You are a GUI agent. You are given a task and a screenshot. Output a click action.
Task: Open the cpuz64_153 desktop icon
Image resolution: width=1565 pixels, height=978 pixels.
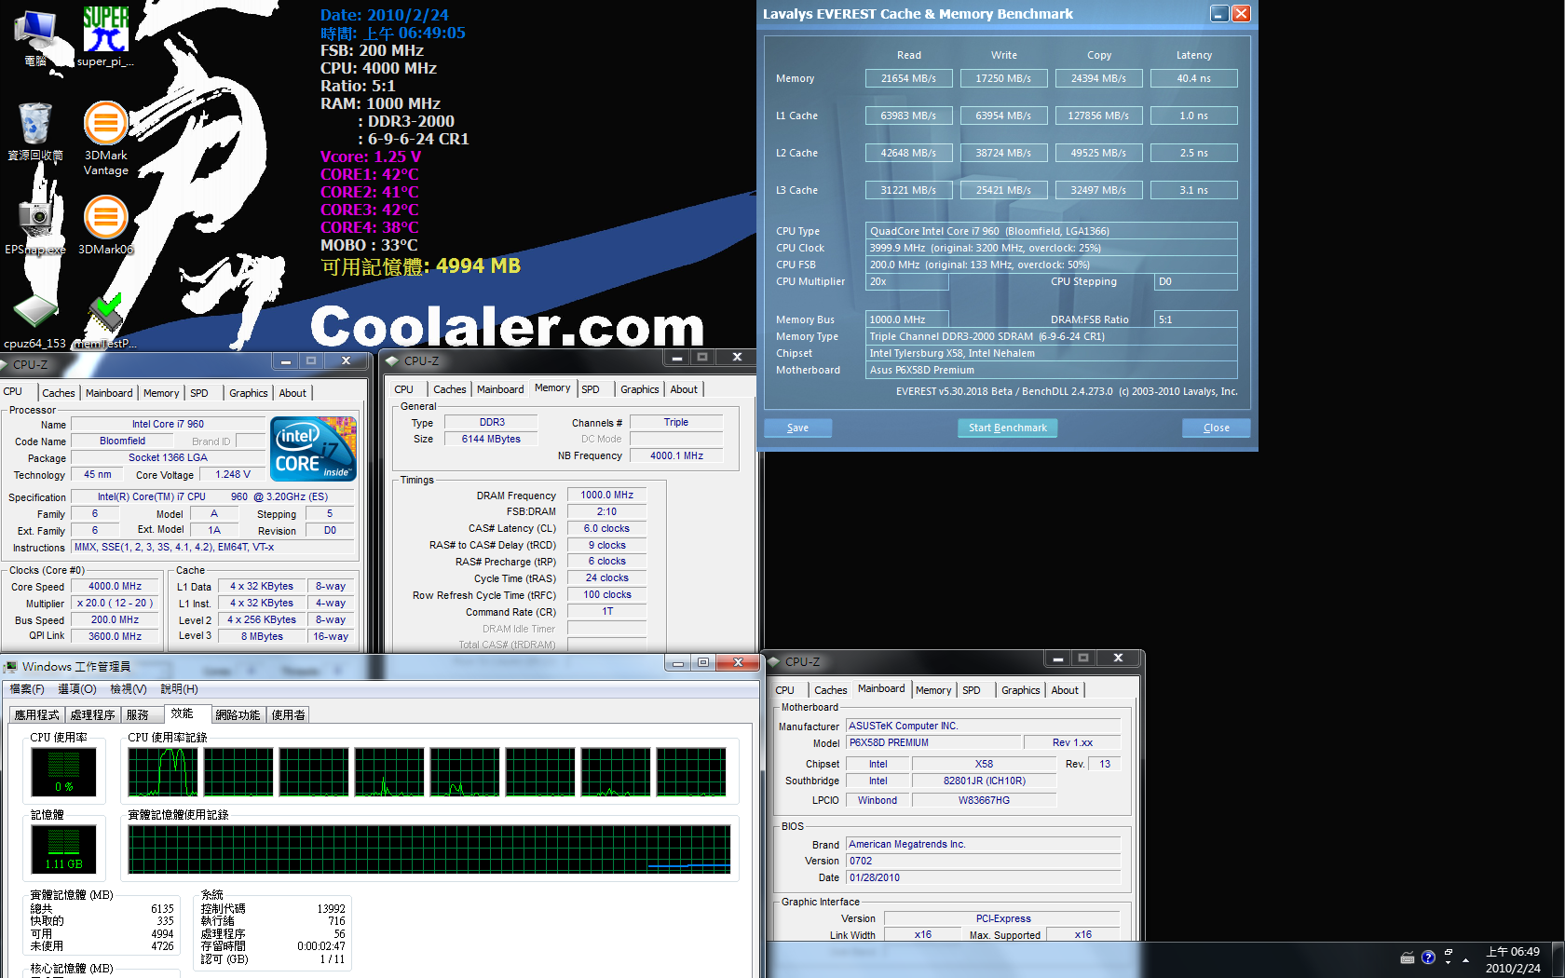point(35,321)
